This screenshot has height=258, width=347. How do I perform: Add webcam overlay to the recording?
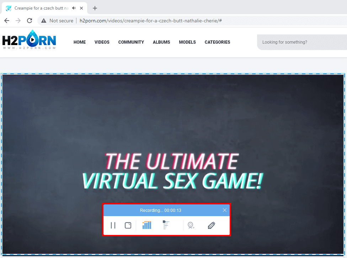pyautogui.click(x=191, y=225)
